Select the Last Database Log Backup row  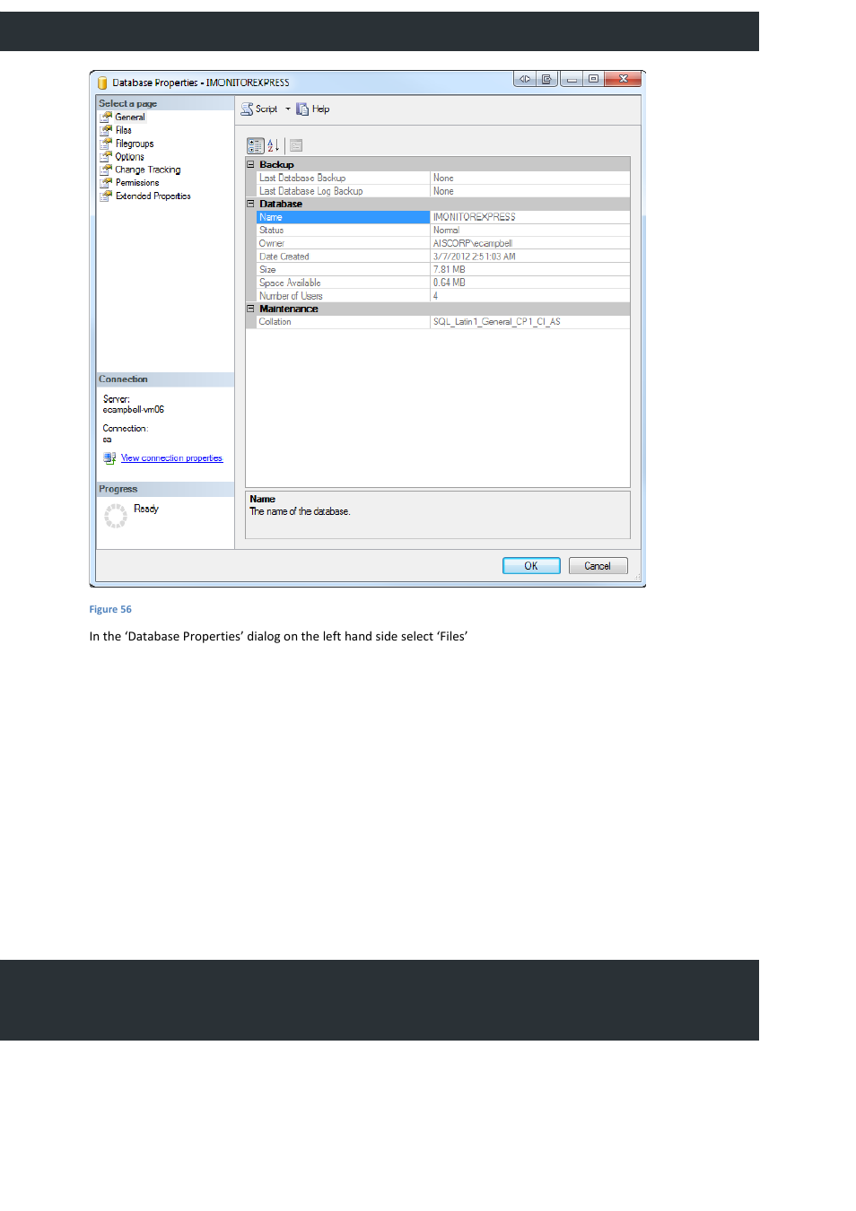click(x=443, y=191)
